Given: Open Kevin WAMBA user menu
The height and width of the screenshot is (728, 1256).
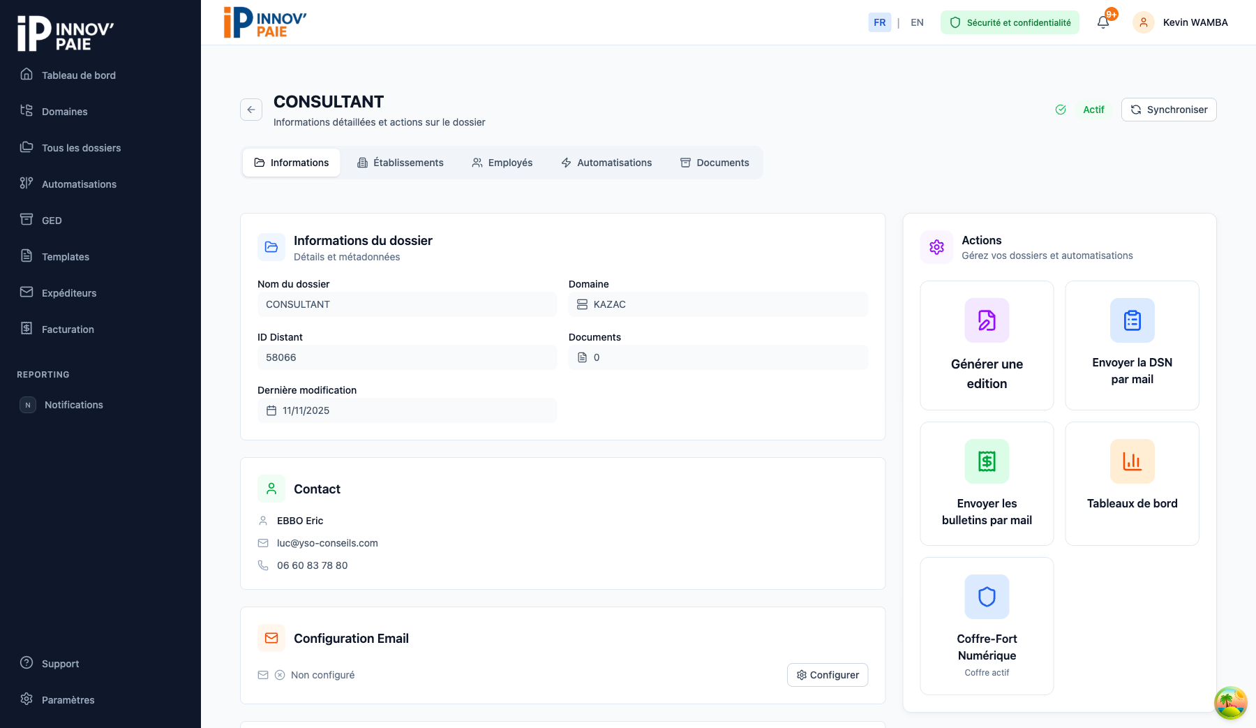Looking at the screenshot, I should pos(1195,22).
